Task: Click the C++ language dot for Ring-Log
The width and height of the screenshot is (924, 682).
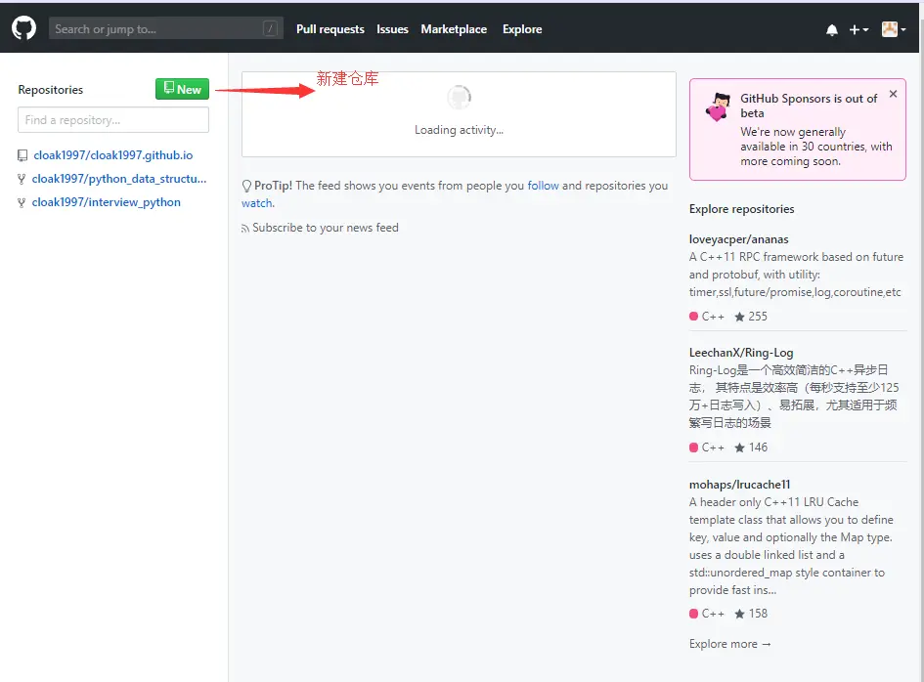Action: pyautogui.click(x=693, y=448)
